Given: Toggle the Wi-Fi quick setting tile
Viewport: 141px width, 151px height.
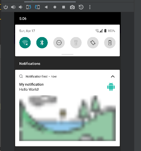Looking at the screenshot, I should pos(25,43).
